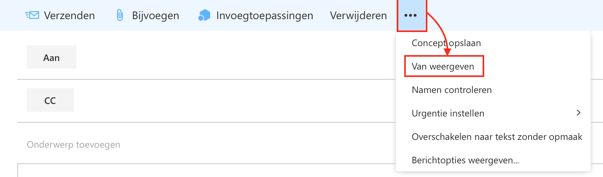This screenshot has height=177, width=603.
Task: Open Invoegtoepassingen from the toolbar
Action: [x=264, y=16]
